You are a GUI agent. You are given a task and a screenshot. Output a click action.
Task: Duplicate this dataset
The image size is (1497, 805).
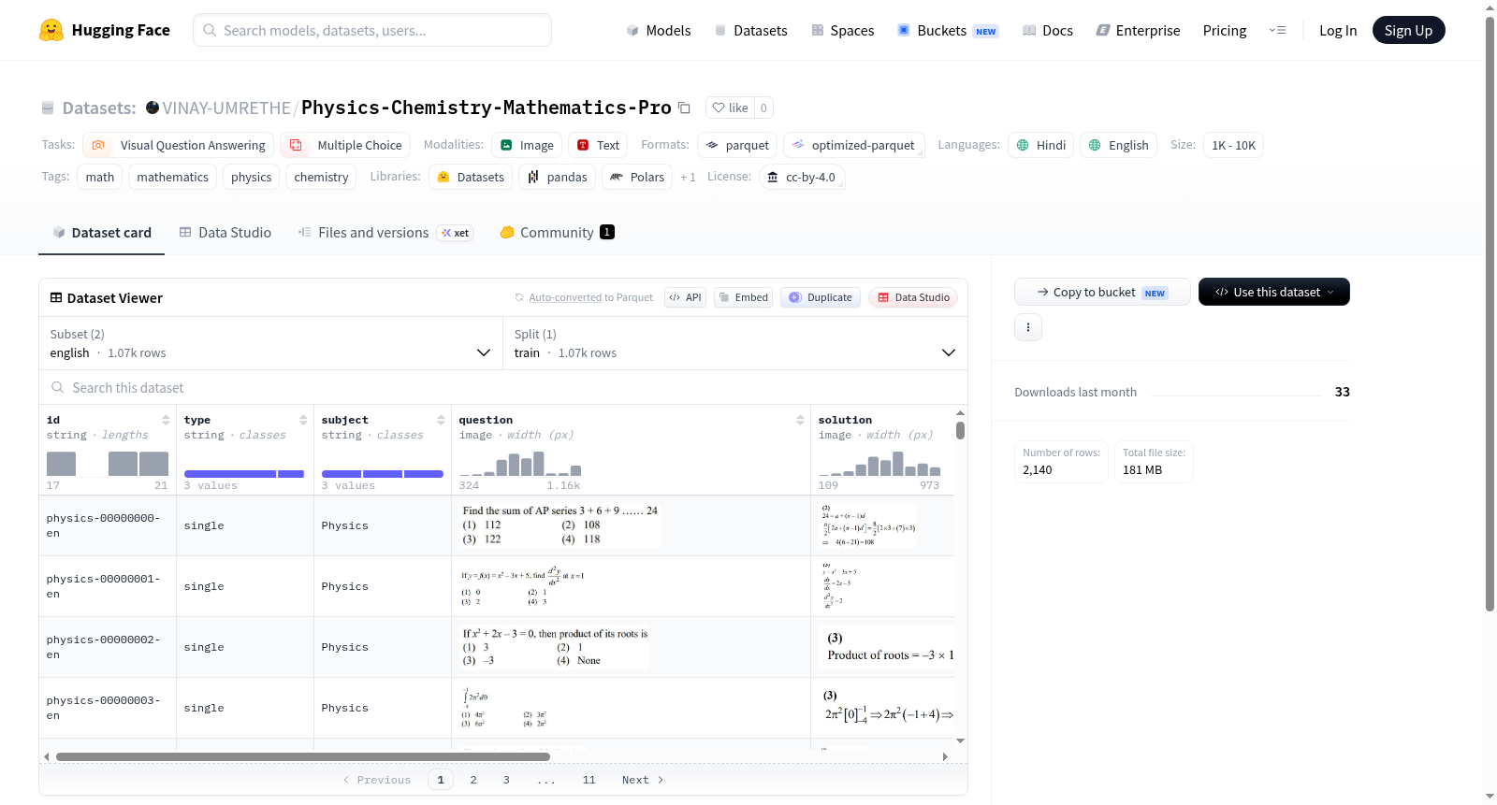click(x=821, y=297)
